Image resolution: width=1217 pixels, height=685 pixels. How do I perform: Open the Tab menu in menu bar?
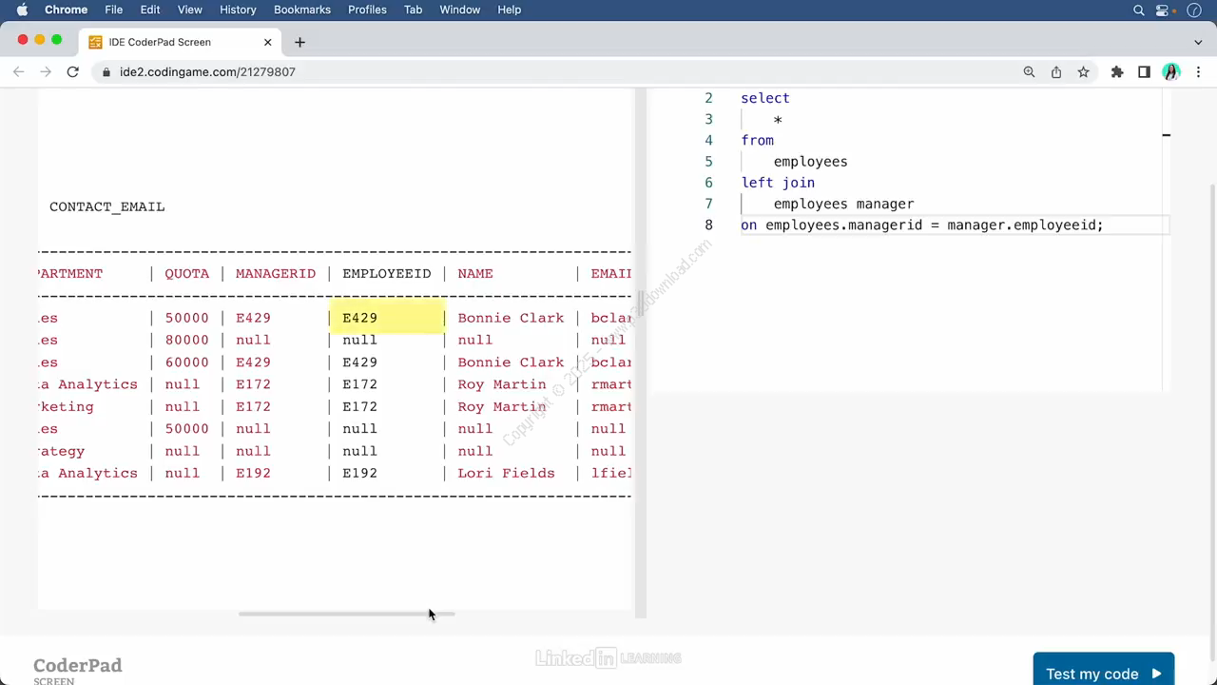click(x=413, y=10)
